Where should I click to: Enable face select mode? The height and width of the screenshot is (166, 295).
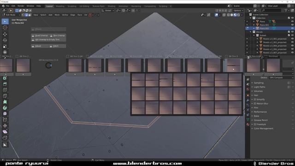(29, 15)
